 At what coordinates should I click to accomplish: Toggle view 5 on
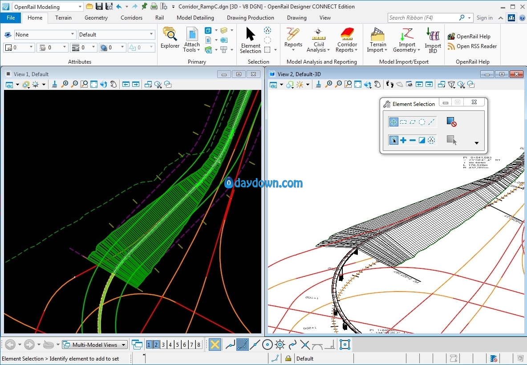pyautogui.click(x=178, y=345)
